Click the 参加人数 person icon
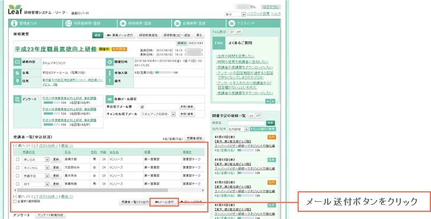 [x=110, y=73]
